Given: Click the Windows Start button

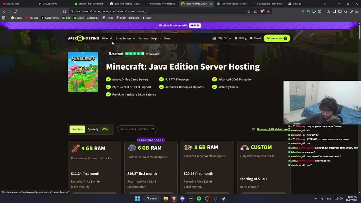Looking at the screenshot, I should 137,198.
